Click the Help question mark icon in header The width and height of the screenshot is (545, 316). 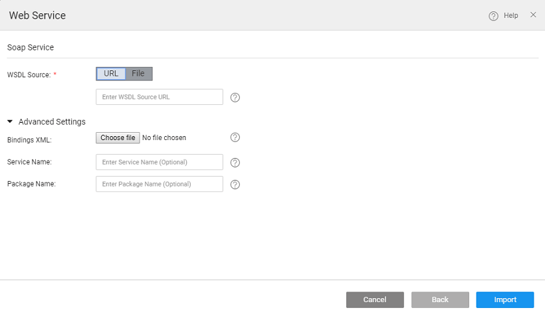493,16
